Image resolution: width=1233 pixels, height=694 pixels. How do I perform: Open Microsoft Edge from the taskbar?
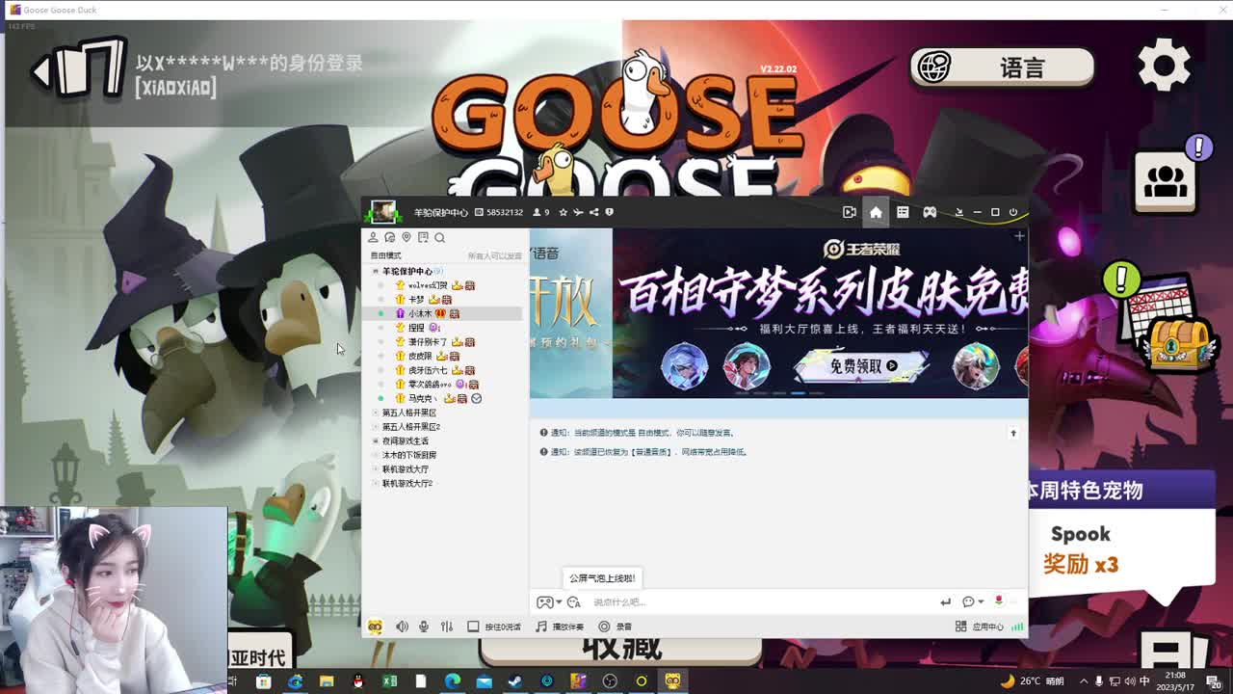pyautogui.click(x=452, y=681)
